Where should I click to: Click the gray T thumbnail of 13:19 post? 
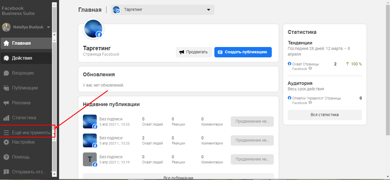click(90, 159)
